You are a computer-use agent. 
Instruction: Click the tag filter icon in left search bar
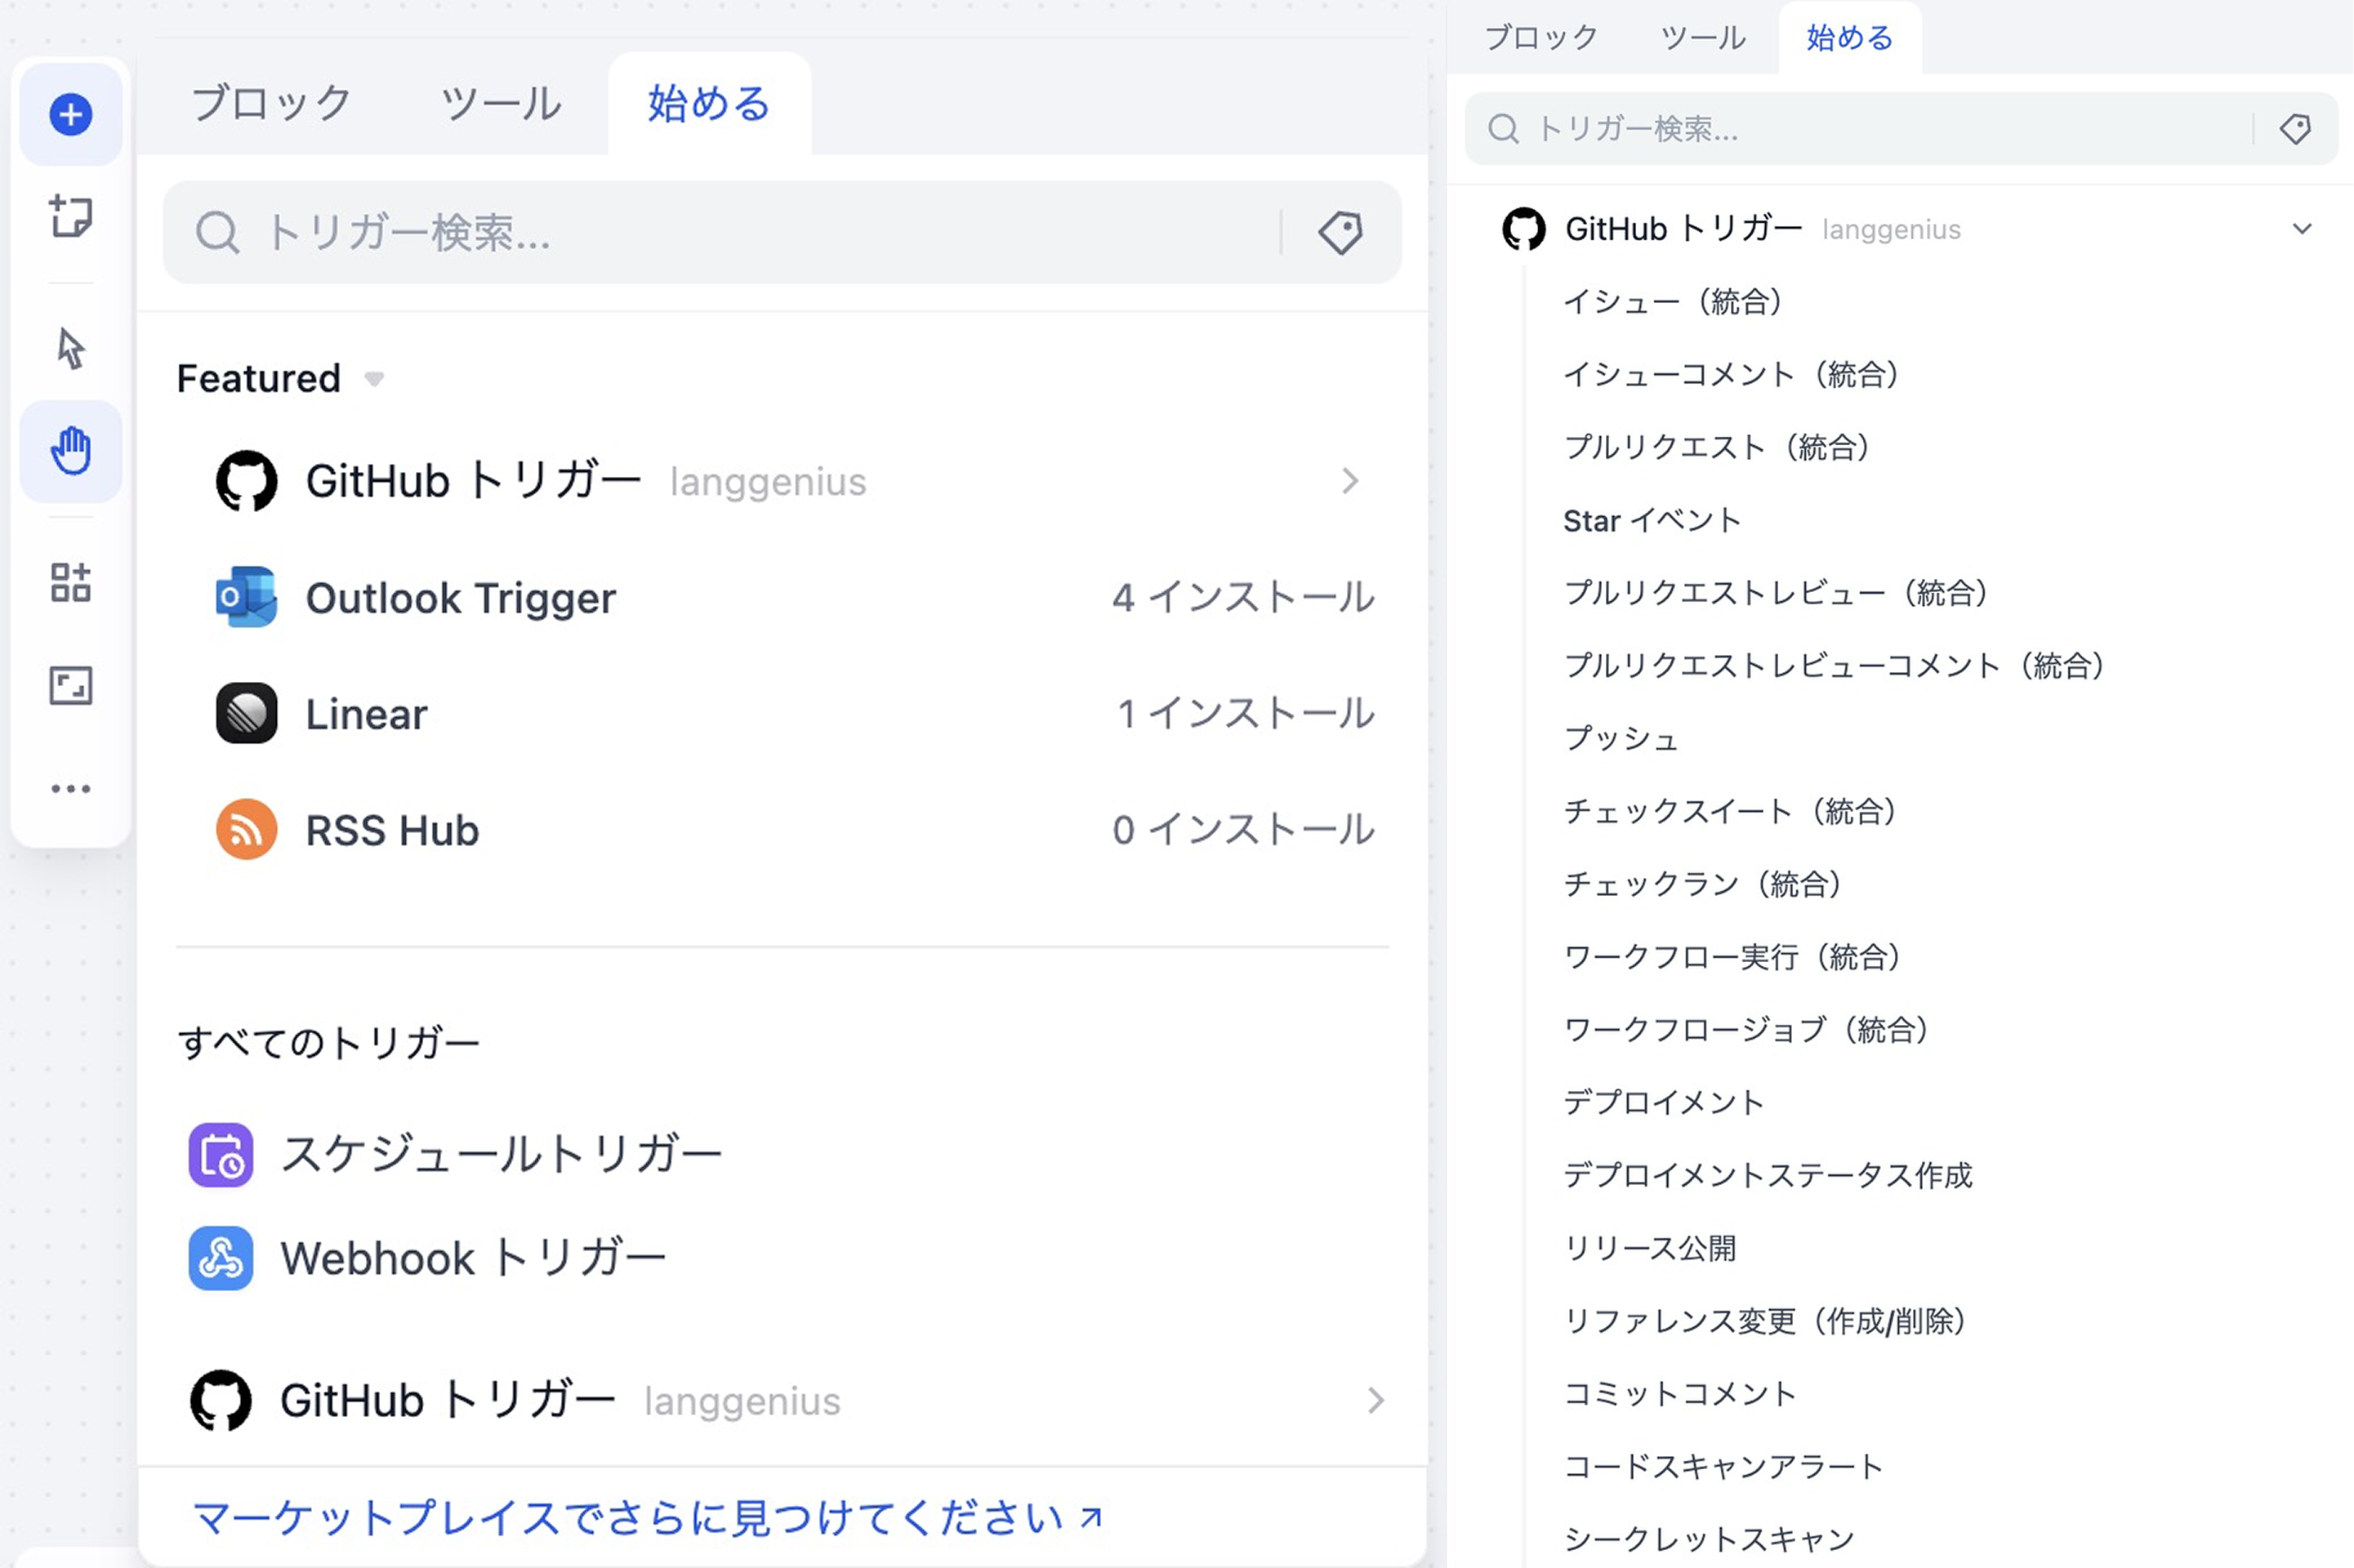(1340, 233)
